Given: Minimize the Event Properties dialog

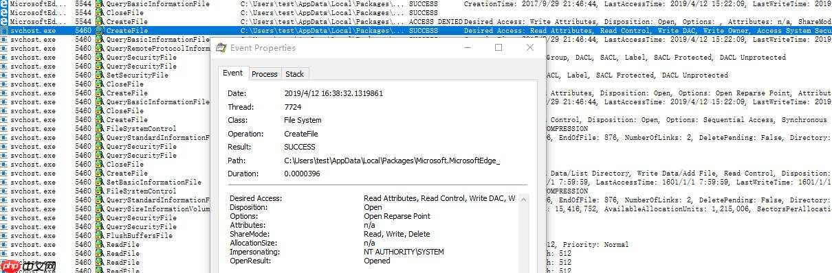Looking at the screenshot, I should [468, 47].
